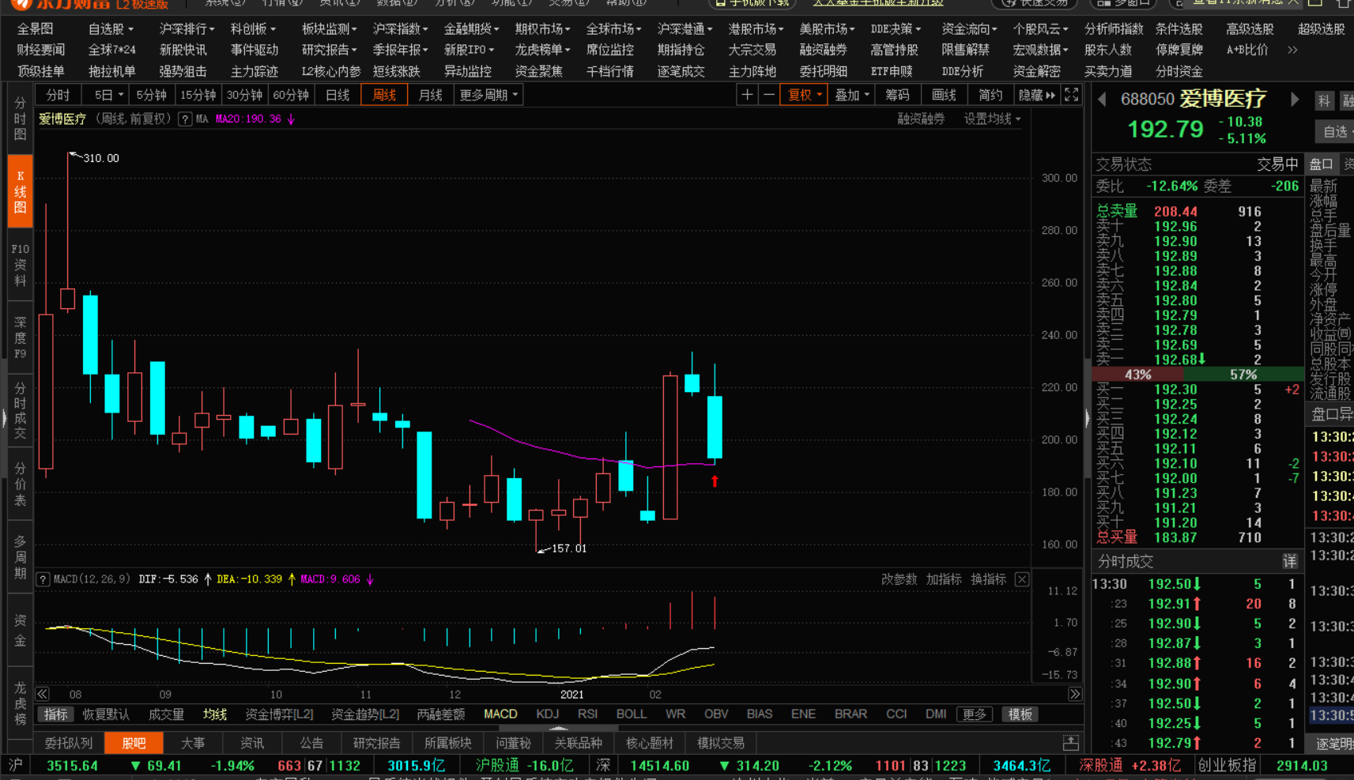Switch chart period to 日线

coord(338,95)
